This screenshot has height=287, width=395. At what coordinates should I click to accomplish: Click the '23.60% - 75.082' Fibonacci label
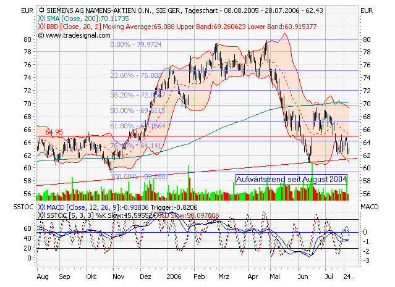pos(136,75)
